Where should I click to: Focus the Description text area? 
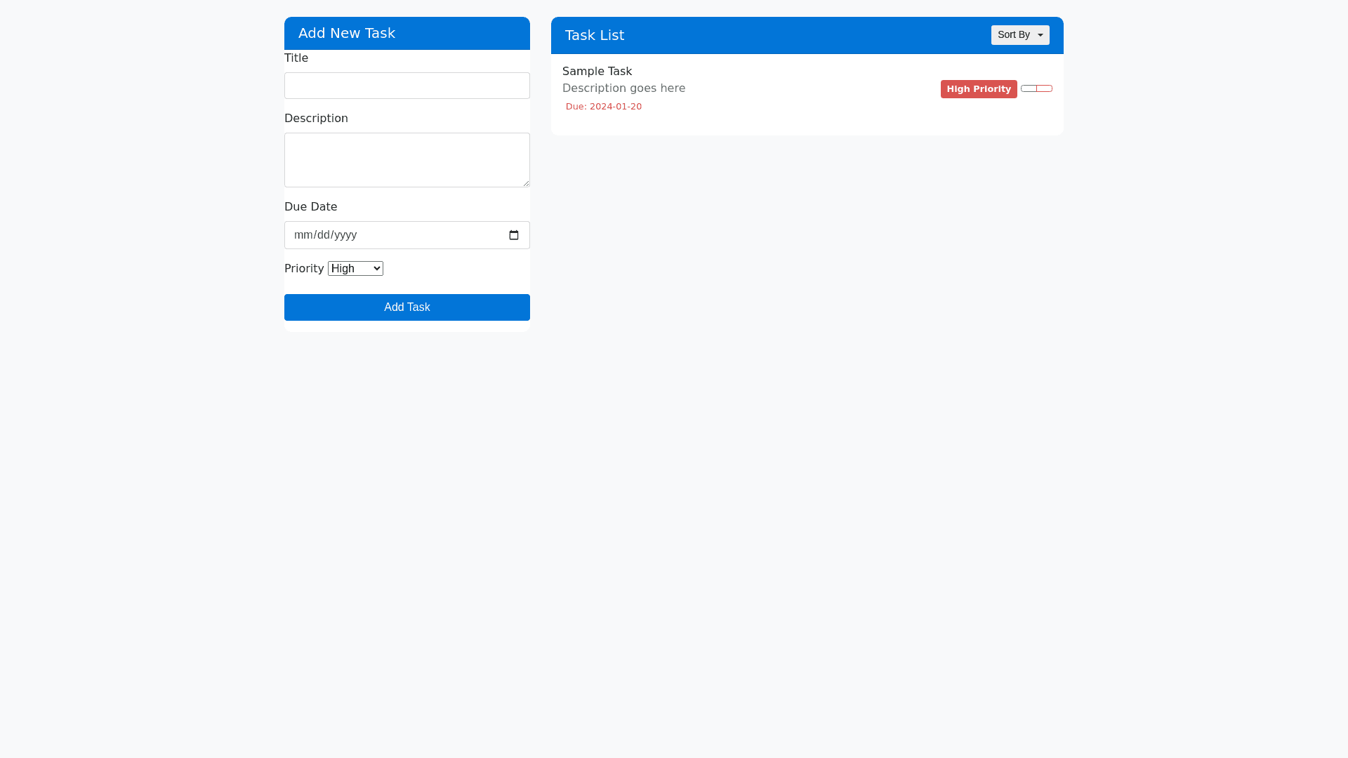tap(407, 160)
